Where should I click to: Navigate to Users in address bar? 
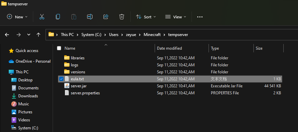[x=114, y=35]
